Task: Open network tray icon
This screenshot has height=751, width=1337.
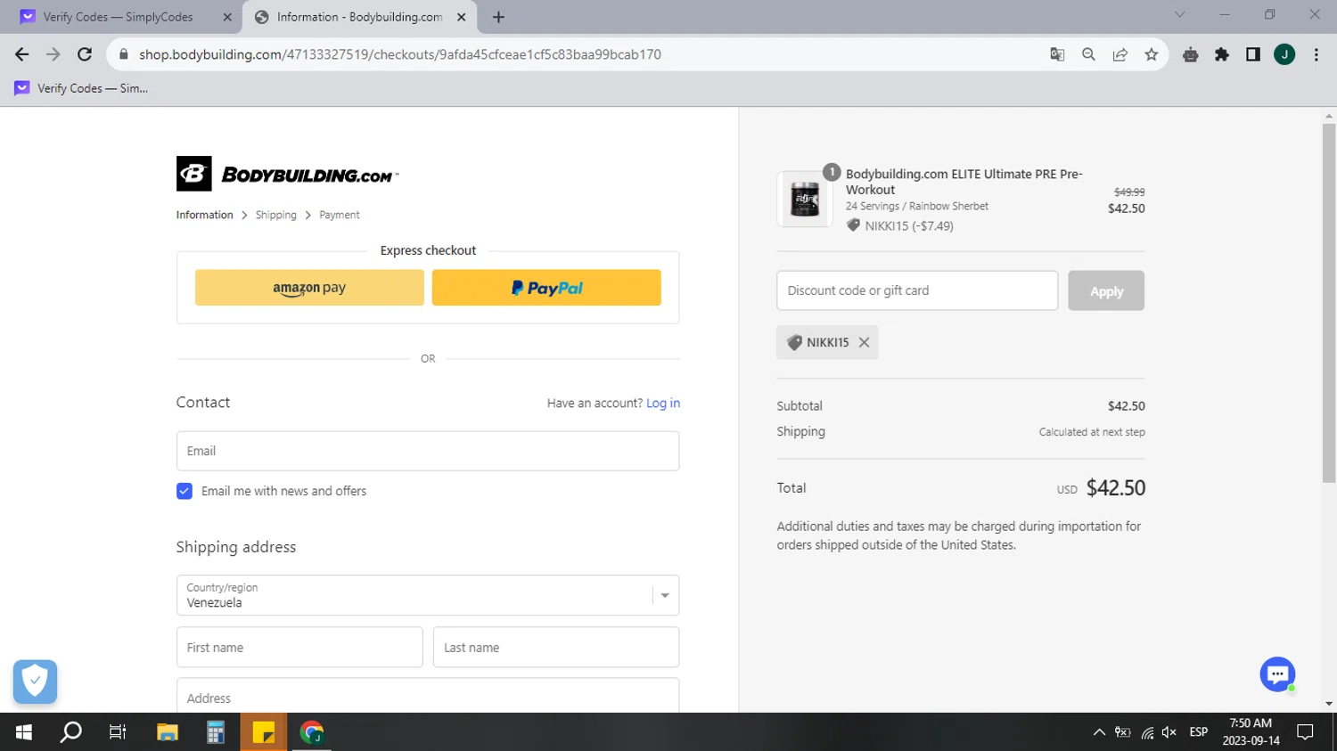Action: point(1147,732)
